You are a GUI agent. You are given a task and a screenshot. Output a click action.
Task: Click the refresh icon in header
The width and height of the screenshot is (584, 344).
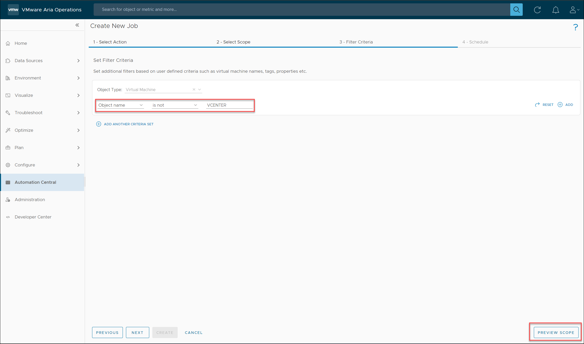(x=537, y=10)
